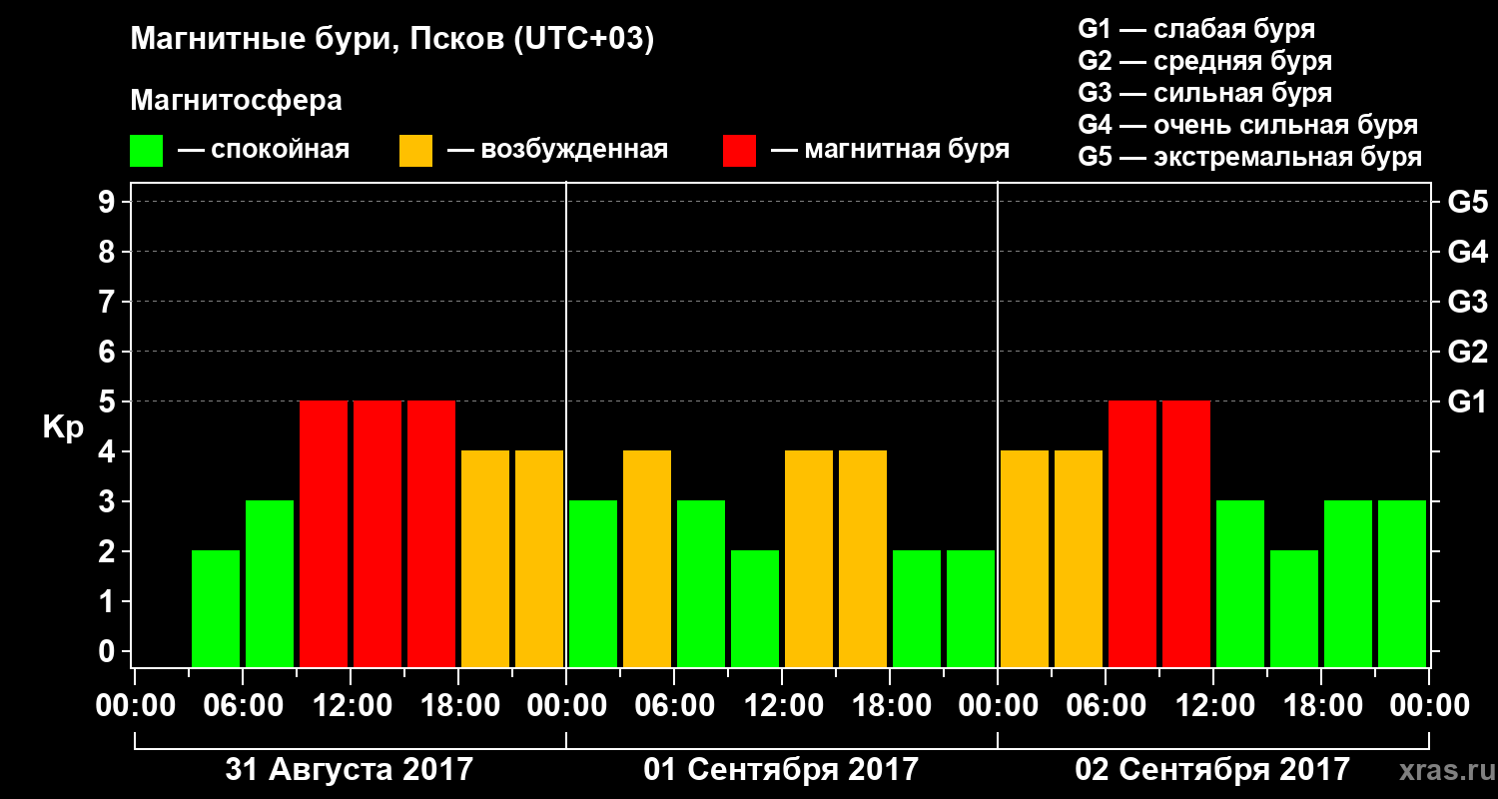Screen dimensions: 1498x799
Task: Click the '— спокойная' legend label
Action: coord(264,150)
